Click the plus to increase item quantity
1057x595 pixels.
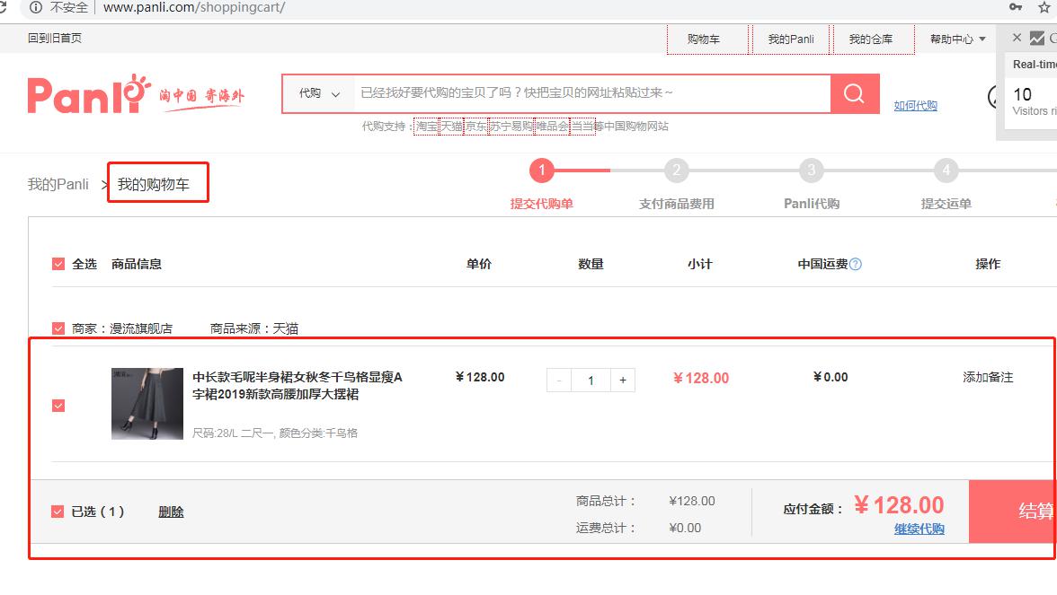coord(622,380)
